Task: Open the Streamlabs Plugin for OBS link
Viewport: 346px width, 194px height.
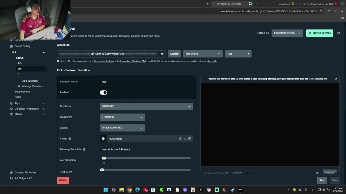Action: click(x=133, y=61)
